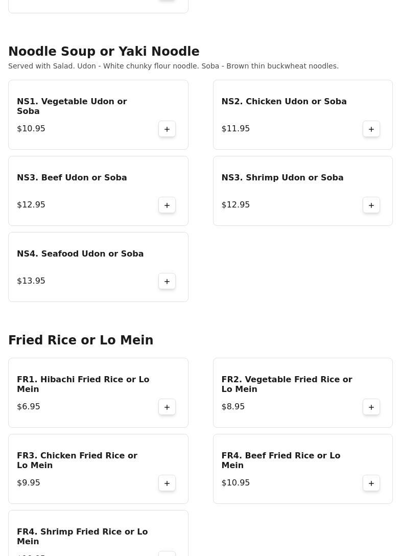This screenshot has height=556, width=401.
Task: Hit the plus button for Beef Fried Rice
Action: tap(371, 483)
